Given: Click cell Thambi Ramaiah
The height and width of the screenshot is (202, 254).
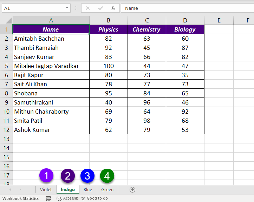Looking at the screenshot, I should click(x=51, y=48).
